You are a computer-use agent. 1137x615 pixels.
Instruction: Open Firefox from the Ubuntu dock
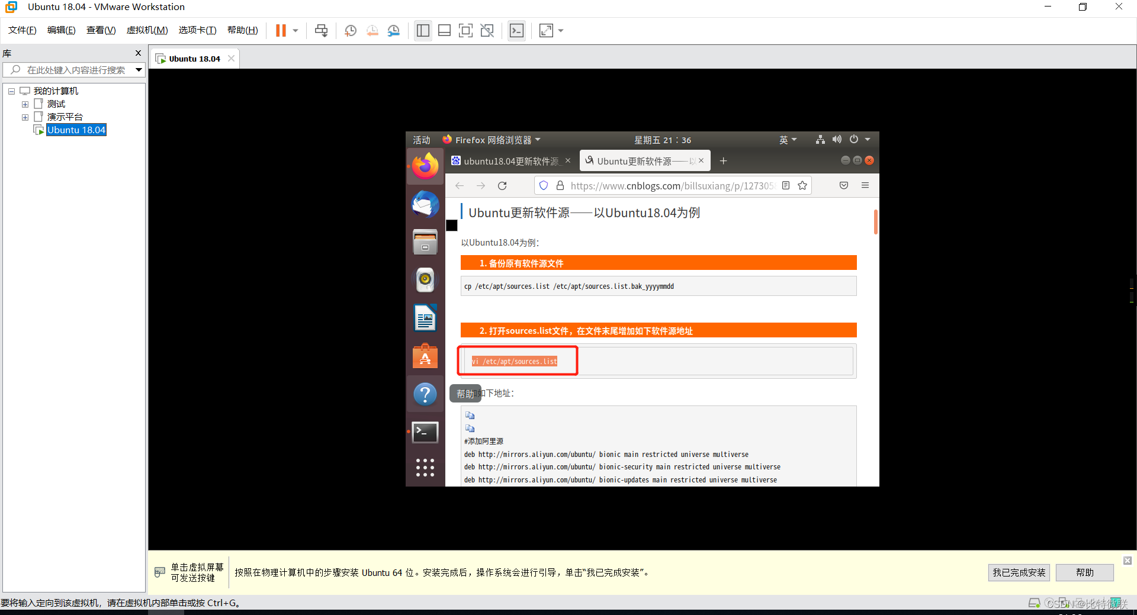(x=425, y=166)
